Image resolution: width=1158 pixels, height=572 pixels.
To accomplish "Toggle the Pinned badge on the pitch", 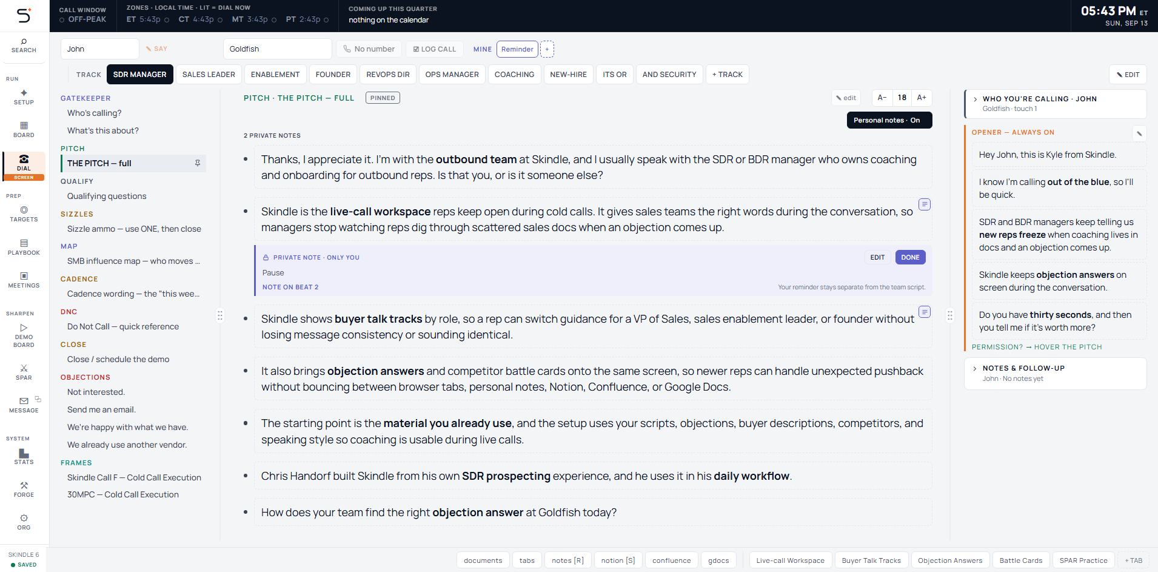I will (x=383, y=98).
